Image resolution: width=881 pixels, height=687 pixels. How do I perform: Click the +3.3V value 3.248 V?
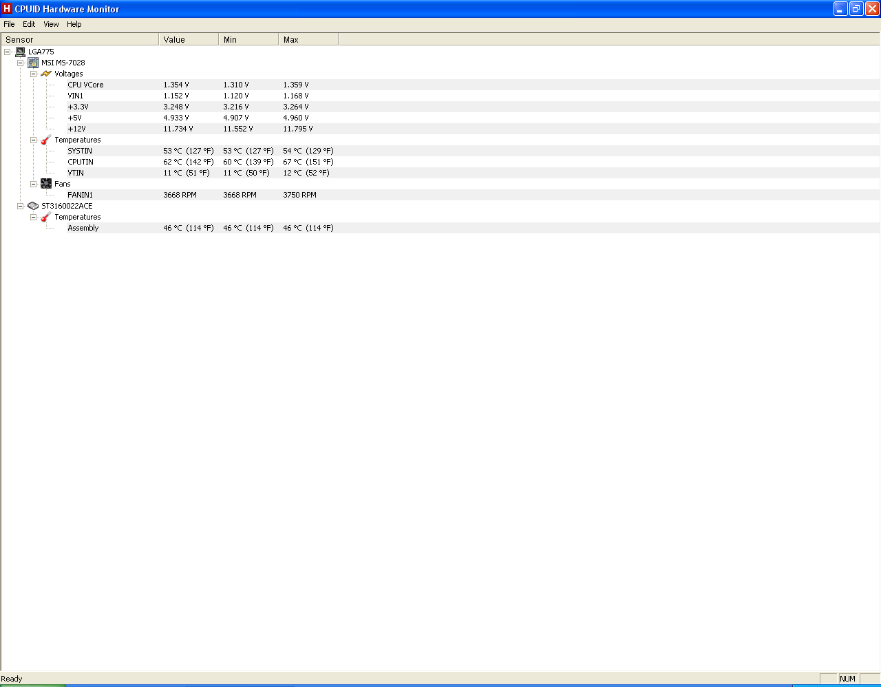click(x=176, y=107)
